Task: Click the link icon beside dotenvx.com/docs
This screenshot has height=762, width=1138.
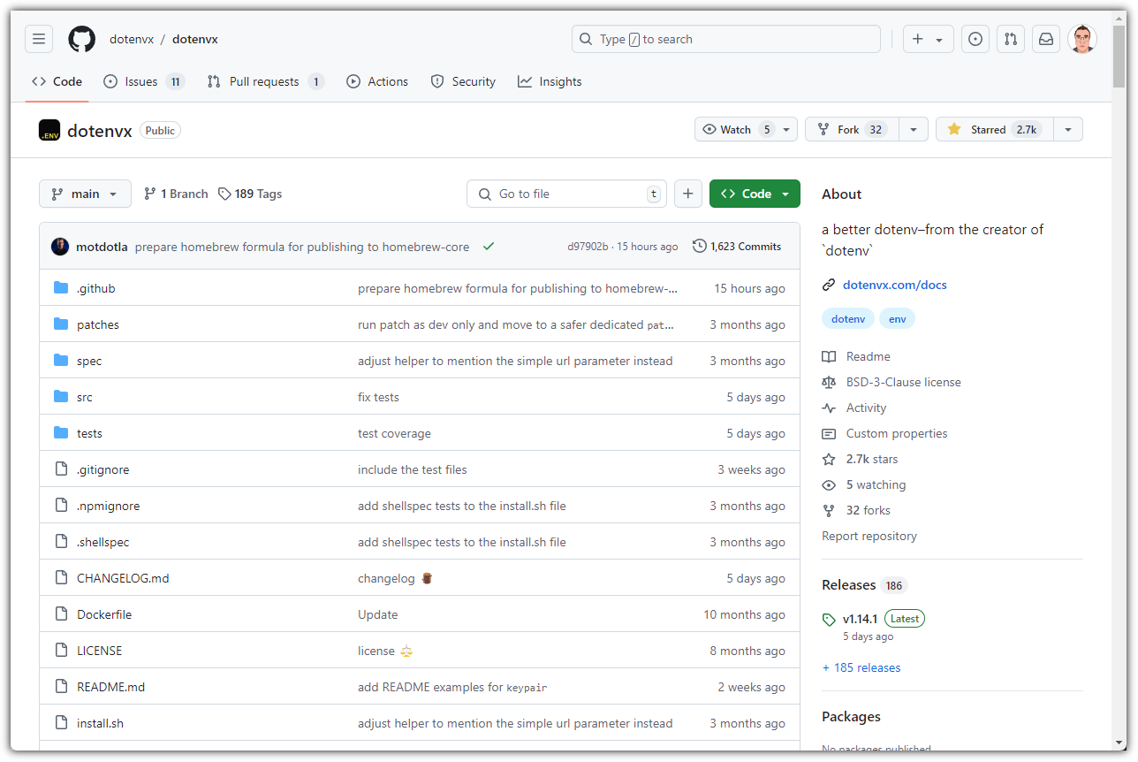Action: (829, 285)
